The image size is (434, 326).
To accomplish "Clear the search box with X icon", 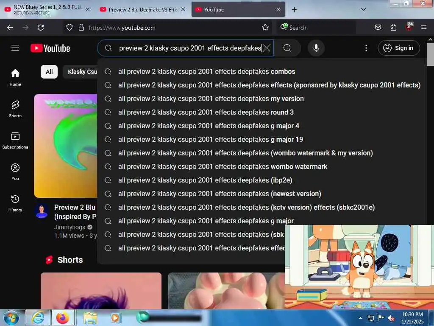I will tap(267, 48).
